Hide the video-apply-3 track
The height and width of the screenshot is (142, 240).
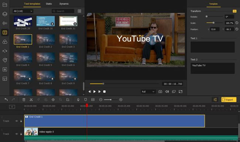[x=17, y=134]
